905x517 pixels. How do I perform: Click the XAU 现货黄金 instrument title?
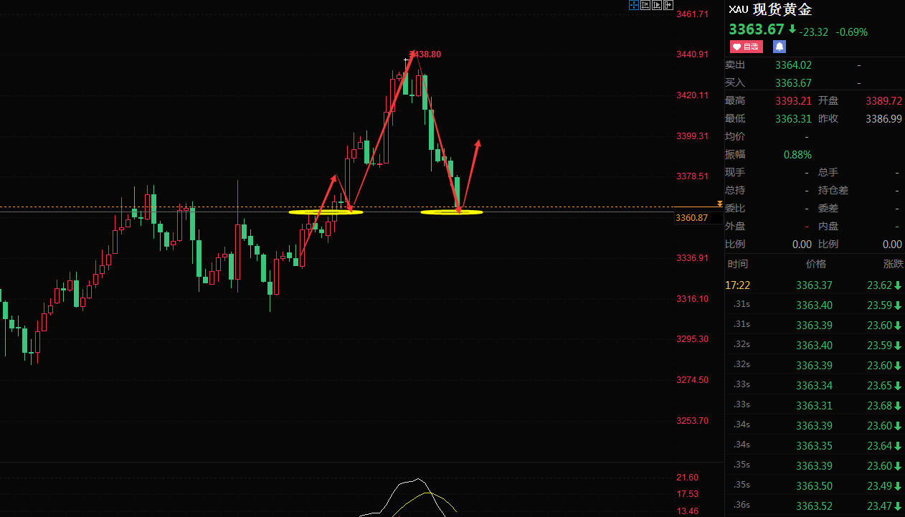[770, 10]
